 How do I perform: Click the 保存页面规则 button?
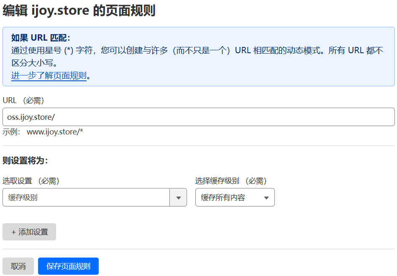pos(68,266)
